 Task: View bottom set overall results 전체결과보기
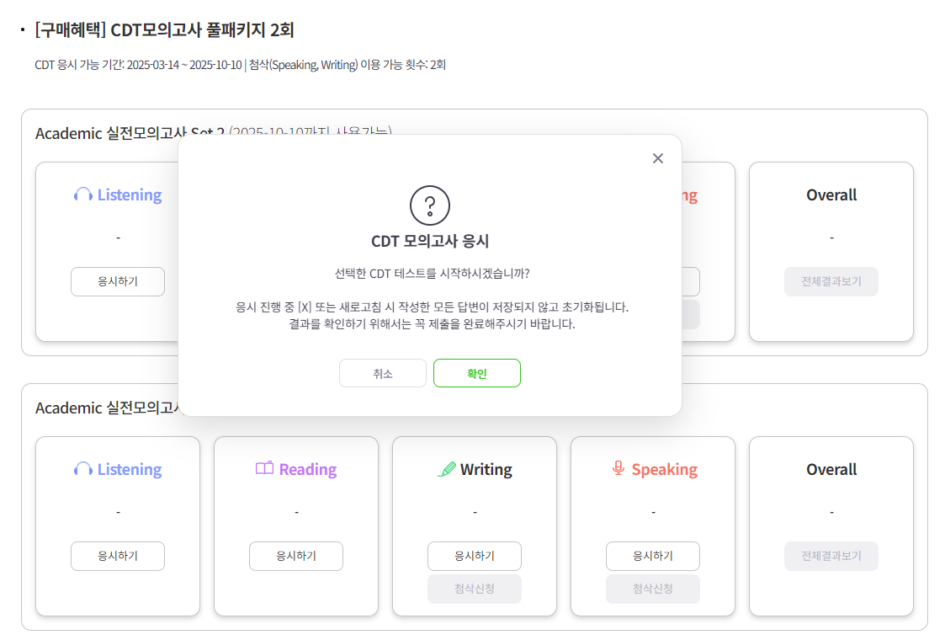(x=831, y=556)
